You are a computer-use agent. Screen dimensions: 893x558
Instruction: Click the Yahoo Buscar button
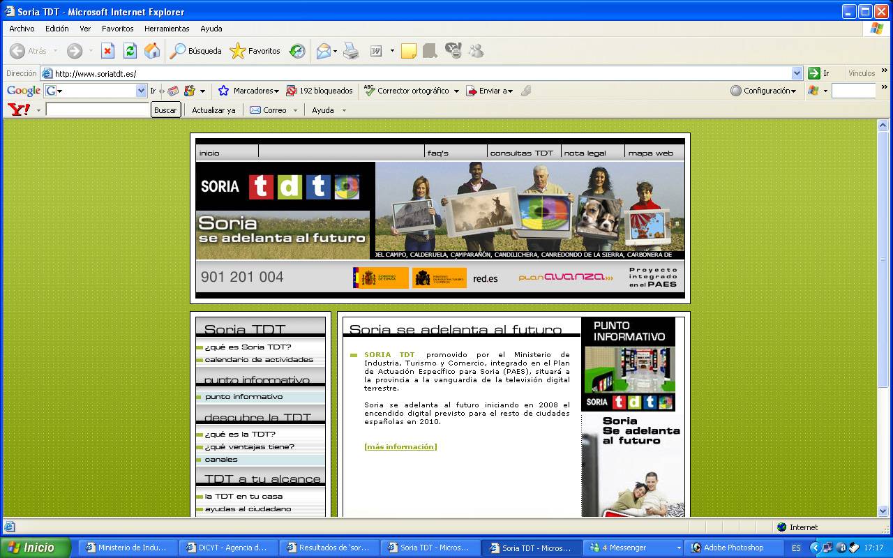tap(165, 110)
